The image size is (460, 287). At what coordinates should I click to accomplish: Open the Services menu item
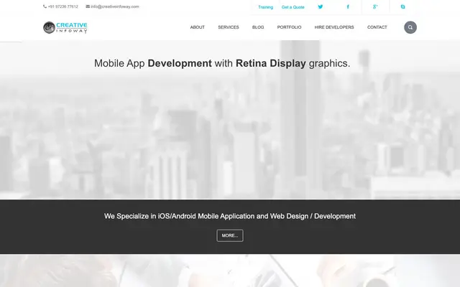click(x=229, y=27)
